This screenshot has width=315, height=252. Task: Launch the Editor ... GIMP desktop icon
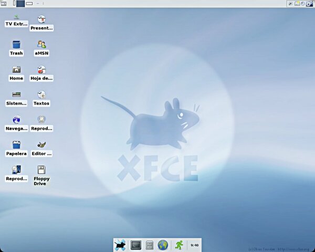point(41,149)
